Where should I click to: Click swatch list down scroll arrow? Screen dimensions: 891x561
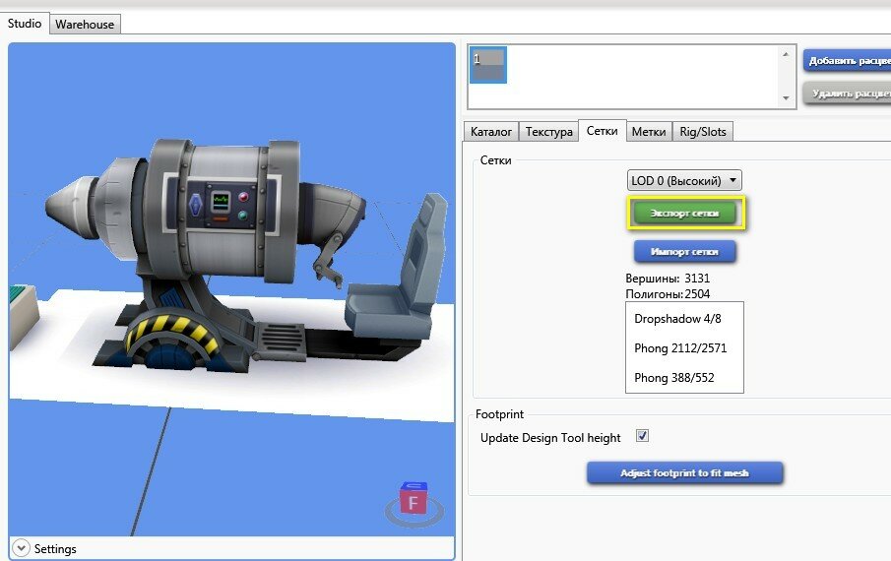pyautogui.click(x=786, y=97)
